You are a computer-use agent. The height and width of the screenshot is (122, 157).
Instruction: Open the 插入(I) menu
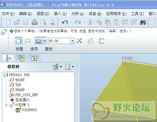click(x=60, y=14)
